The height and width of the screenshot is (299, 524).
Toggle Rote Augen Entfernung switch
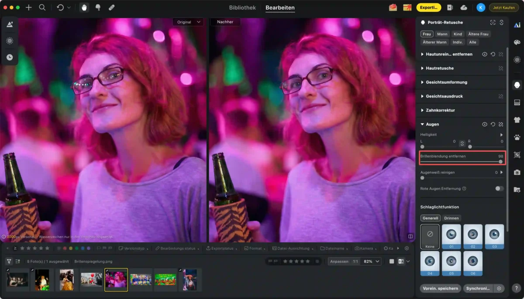pos(498,188)
